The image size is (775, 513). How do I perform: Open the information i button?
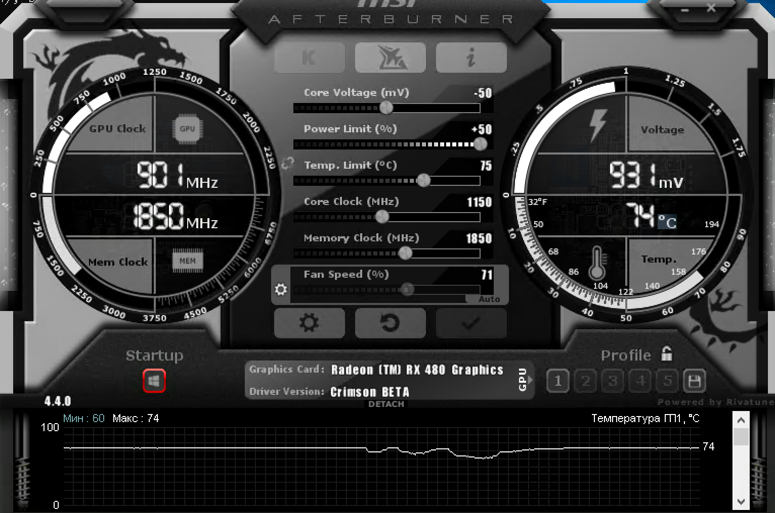tap(471, 58)
